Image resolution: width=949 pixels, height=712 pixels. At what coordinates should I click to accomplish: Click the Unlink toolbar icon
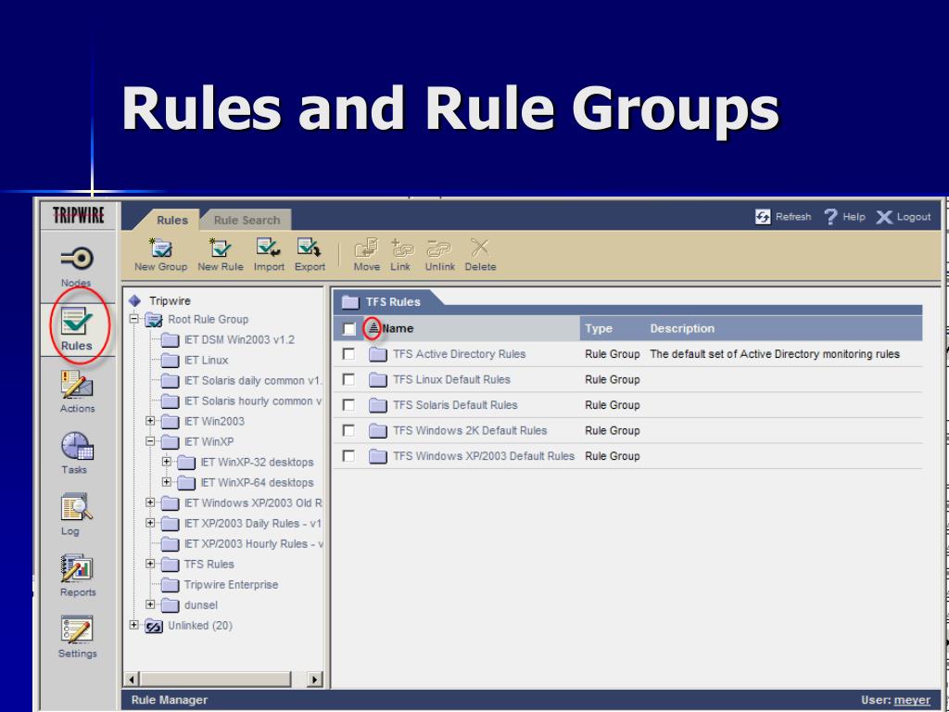439,248
